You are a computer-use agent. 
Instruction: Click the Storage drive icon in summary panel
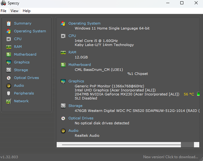[x=63, y=106]
